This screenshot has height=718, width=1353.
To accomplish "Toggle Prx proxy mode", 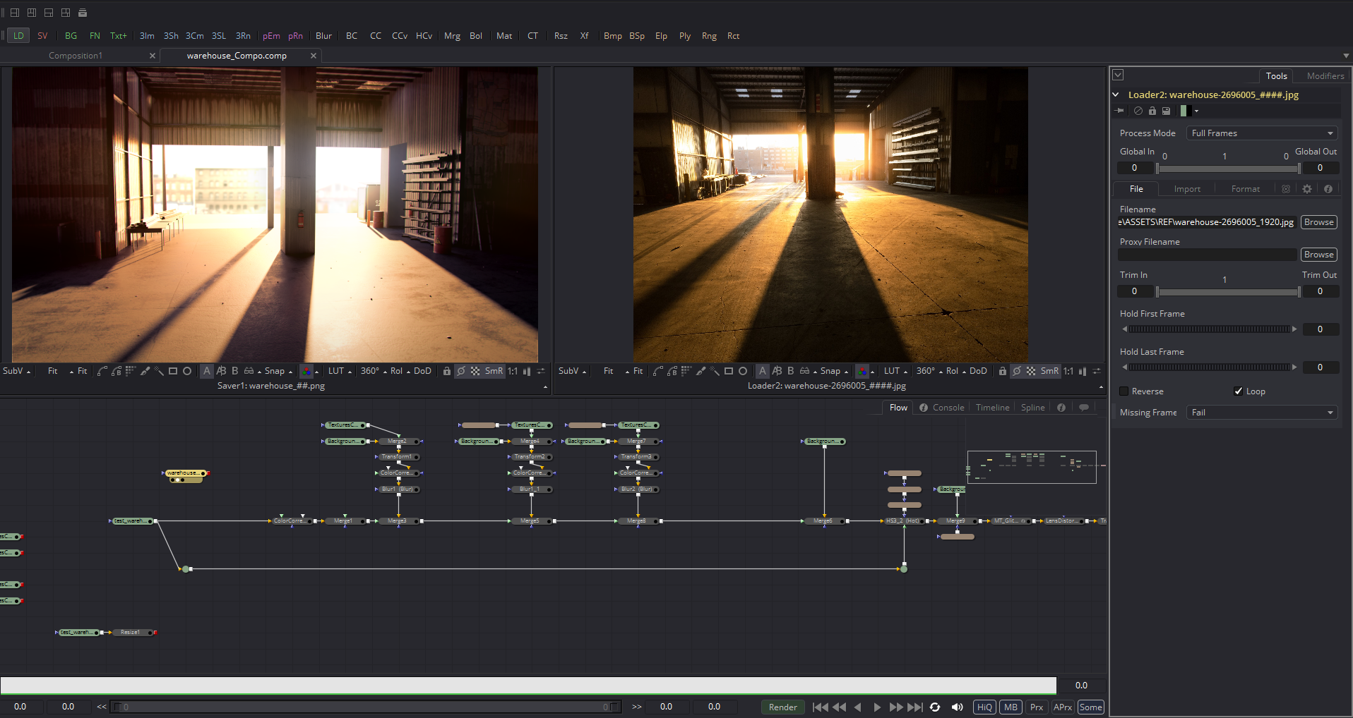I will 1037,707.
